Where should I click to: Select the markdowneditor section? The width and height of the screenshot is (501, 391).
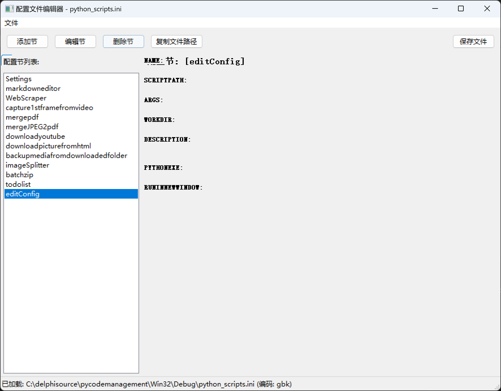71,88
